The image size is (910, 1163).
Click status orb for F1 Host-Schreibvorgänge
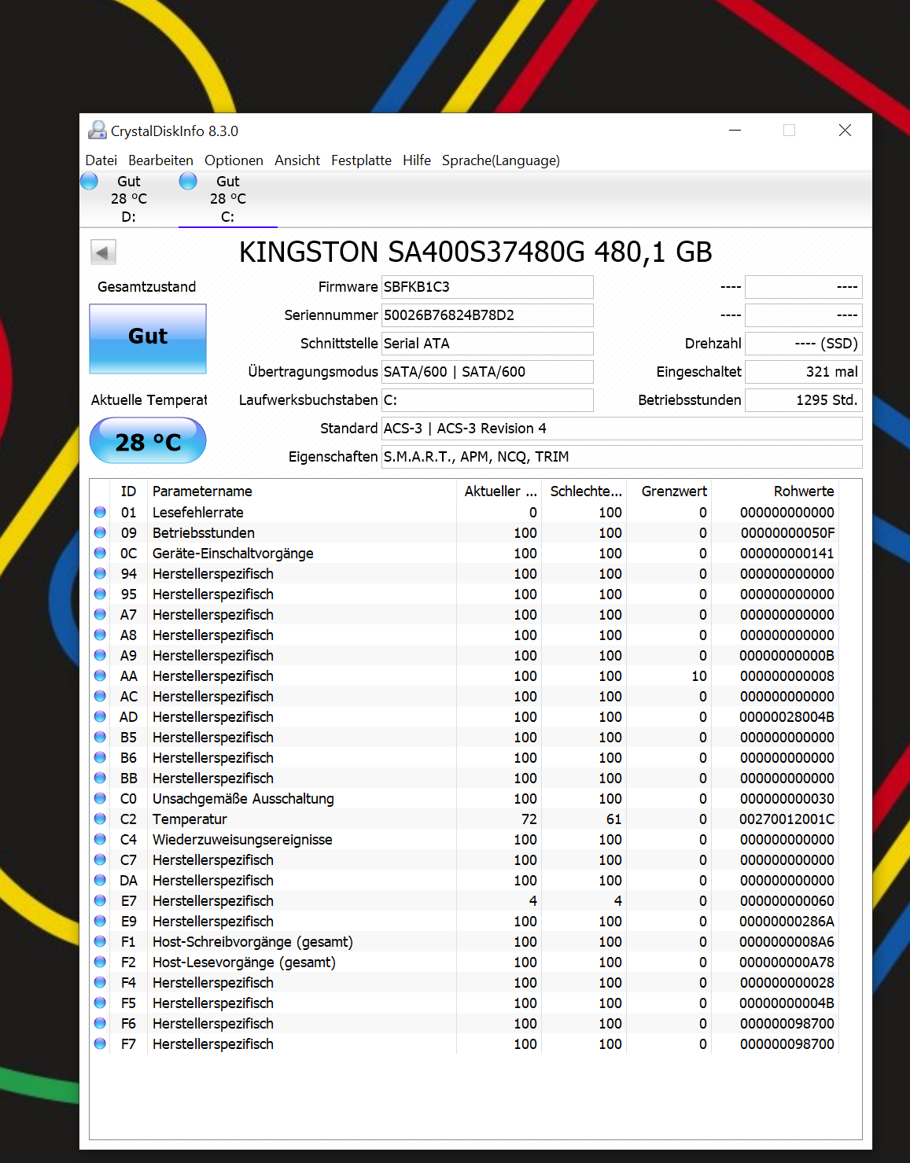(100, 941)
